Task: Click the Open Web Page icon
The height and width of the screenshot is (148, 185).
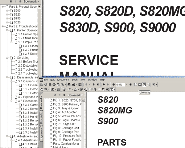Action: [46, 84]
